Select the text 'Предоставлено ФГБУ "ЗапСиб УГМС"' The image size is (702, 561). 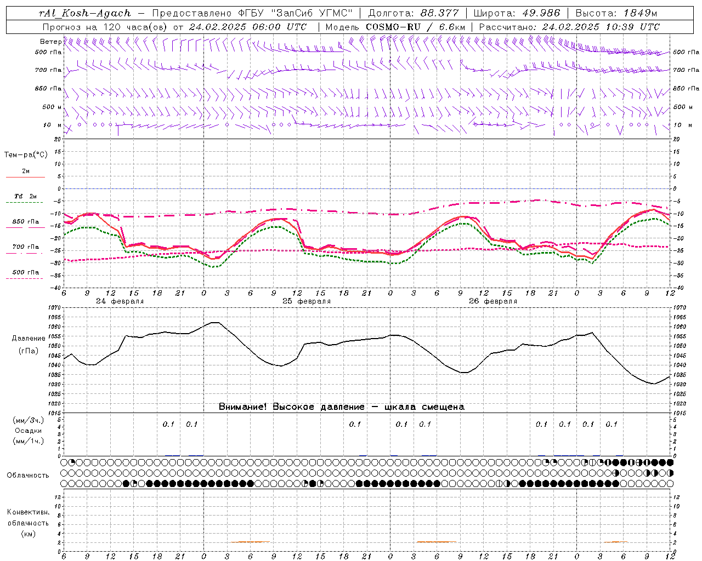[x=252, y=13]
